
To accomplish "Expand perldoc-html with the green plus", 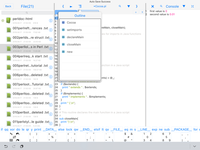I will coord(3,21).
